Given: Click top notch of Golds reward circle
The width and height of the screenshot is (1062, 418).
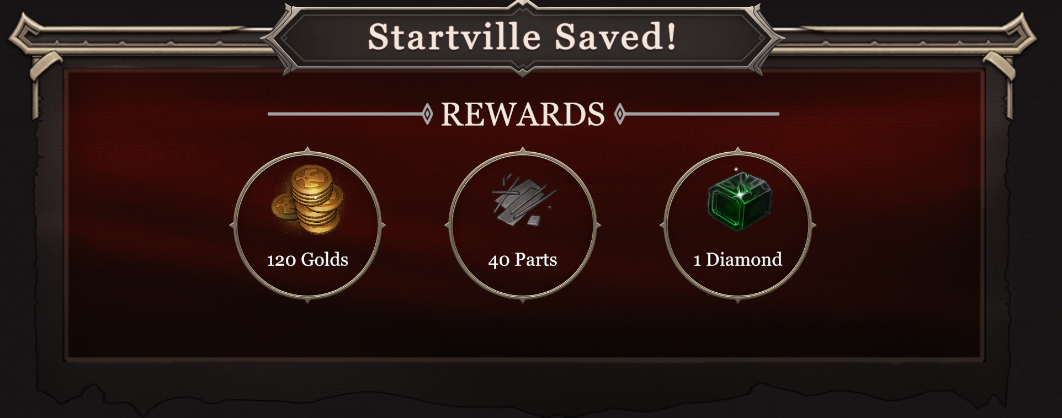Looking at the screenshot, I should 307,150.
